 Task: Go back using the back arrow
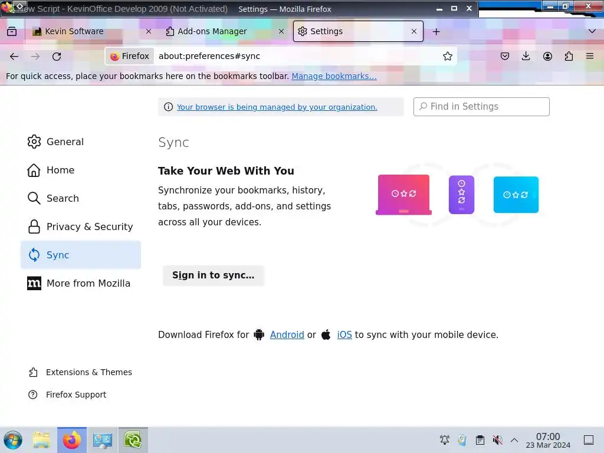click(14, 57)
